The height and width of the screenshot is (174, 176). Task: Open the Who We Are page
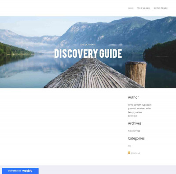tap(143, 8)
